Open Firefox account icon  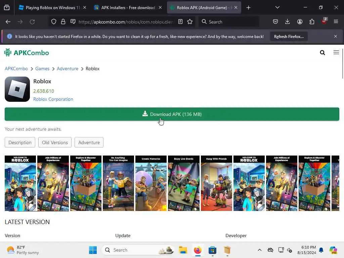[x=300, y=21]
